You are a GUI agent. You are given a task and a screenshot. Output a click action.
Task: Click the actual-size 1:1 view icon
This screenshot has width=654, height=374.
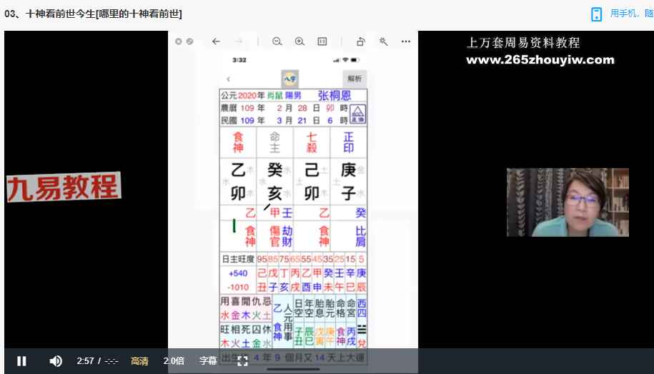322,41
